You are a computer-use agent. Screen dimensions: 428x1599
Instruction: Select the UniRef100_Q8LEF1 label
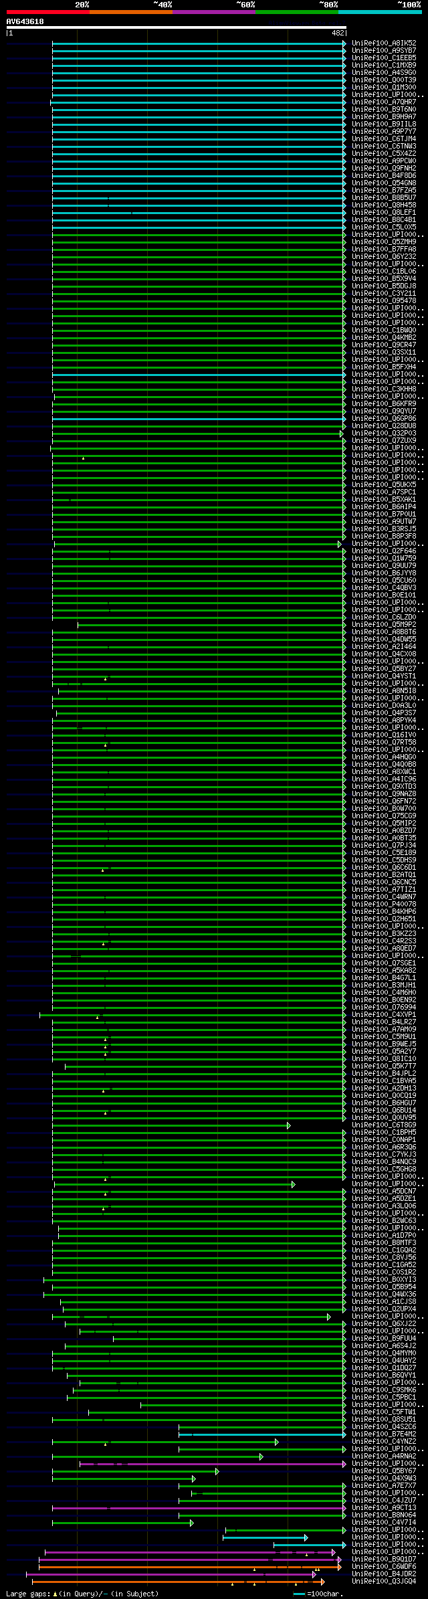tap(384, 213)
